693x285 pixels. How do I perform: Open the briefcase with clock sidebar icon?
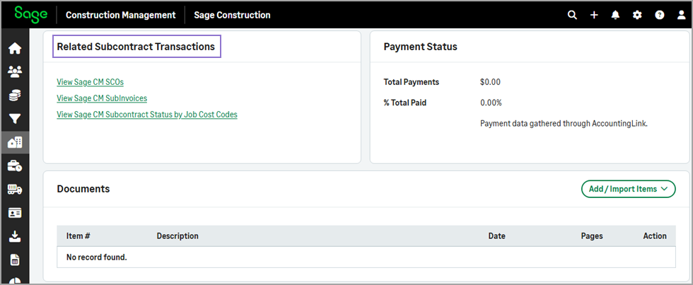coord(15,166)
